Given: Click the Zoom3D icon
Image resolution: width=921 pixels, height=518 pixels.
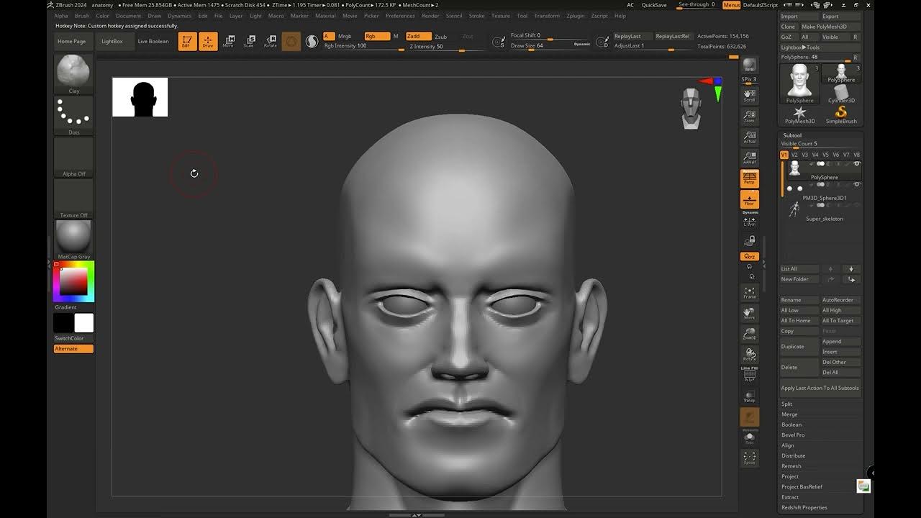Looking at the screenshot, I should tap(750, 334).
